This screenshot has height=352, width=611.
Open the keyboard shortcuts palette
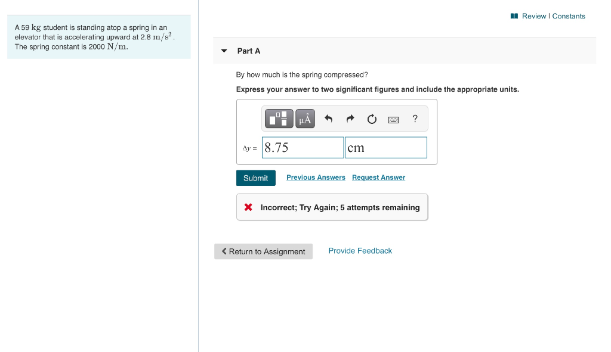[x=393, y=119]
